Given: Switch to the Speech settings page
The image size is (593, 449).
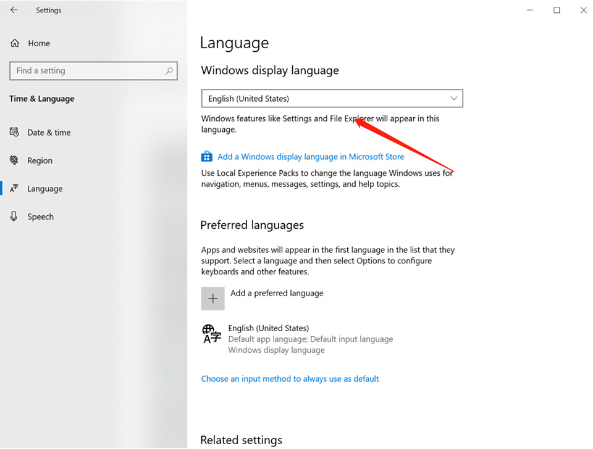Looking at the screenshot, I should [x=41, y=216].
